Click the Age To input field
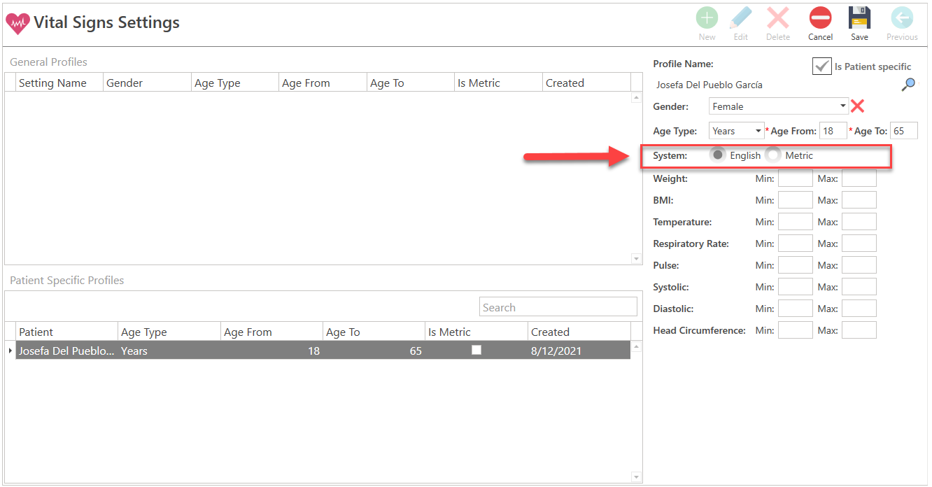The image size is (932, 487). coord(904,131)
